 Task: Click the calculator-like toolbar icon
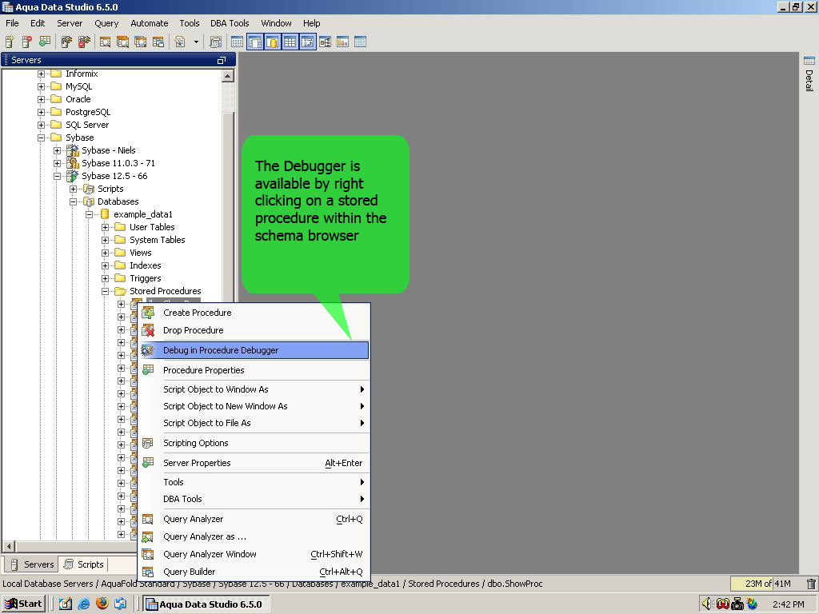(216, 42)
